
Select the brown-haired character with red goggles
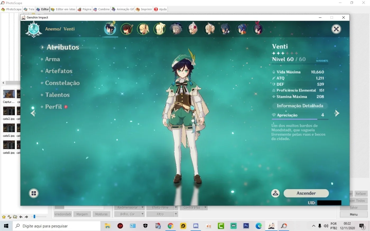[127, 29]
